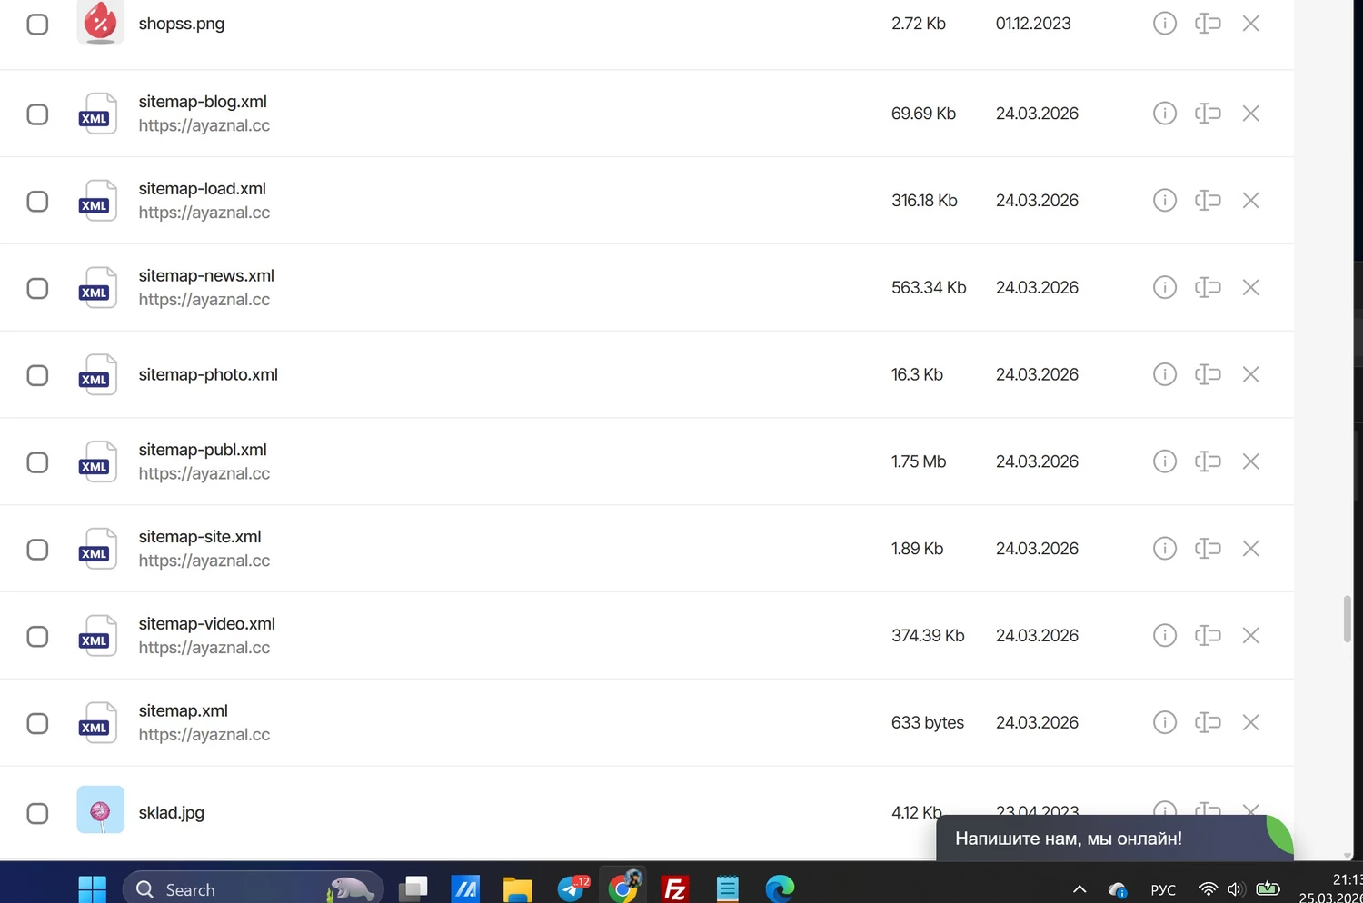Image resolution: width=1363 pixels, height=903 pixels.
Task: Click the rename icon for sitemap.xml
Action: (x=1207, y=723)
